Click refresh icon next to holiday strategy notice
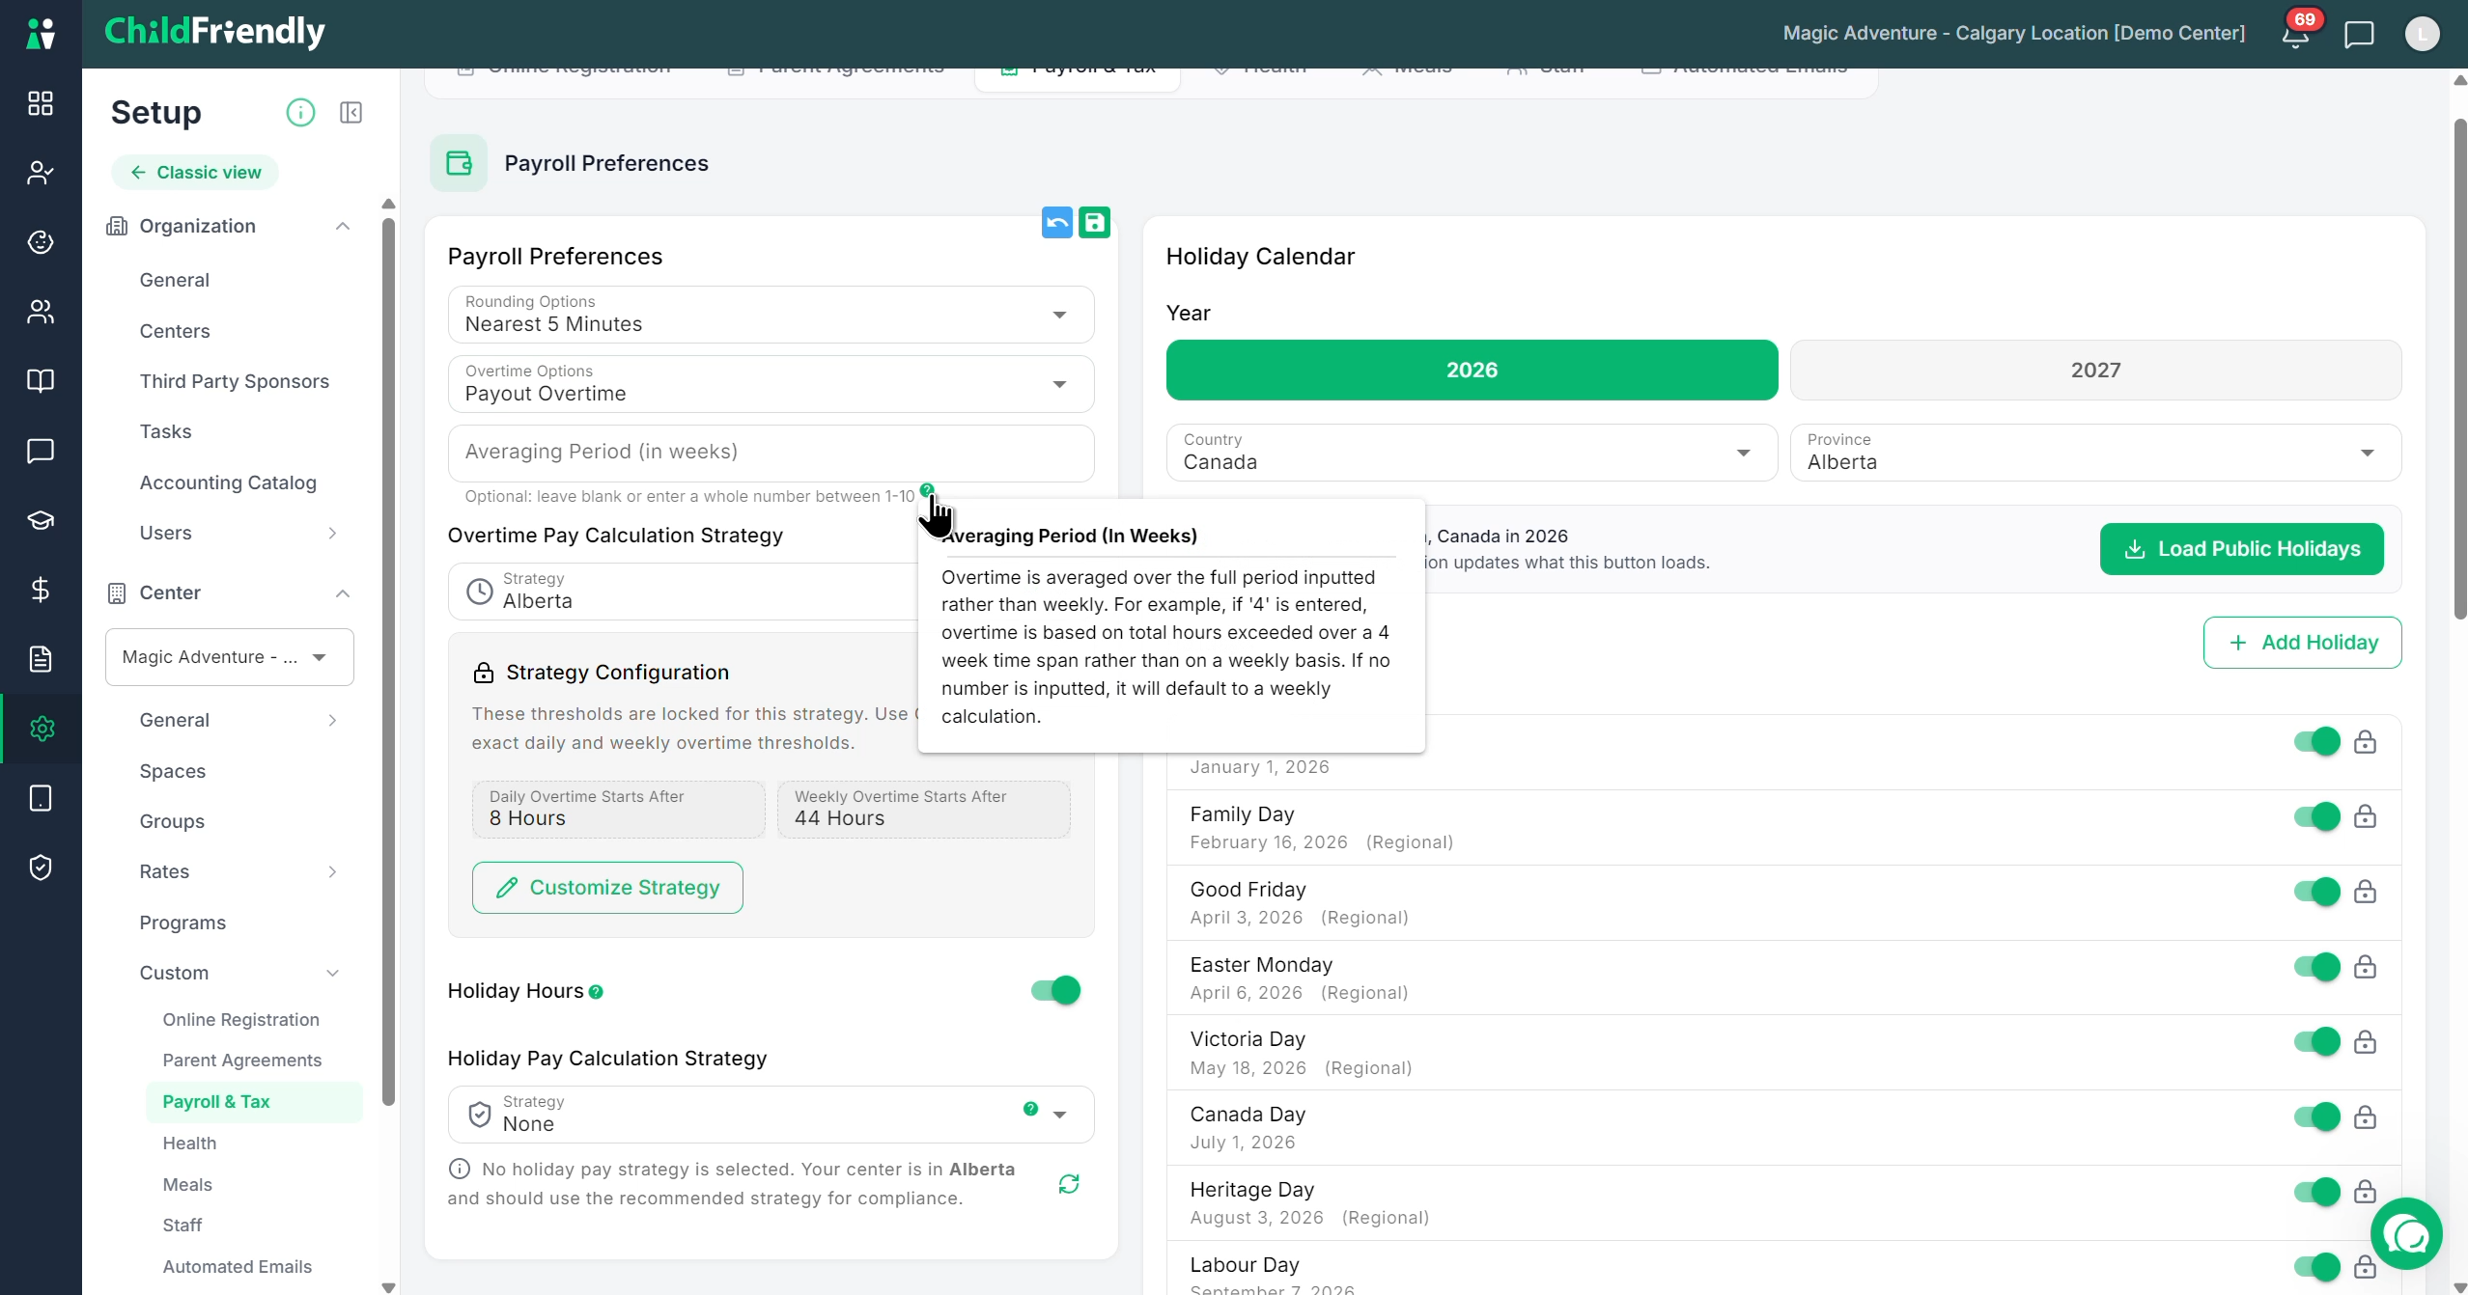Image resolution: width=2468 pixels, height=1295 pixels. click(1069, 1184)
